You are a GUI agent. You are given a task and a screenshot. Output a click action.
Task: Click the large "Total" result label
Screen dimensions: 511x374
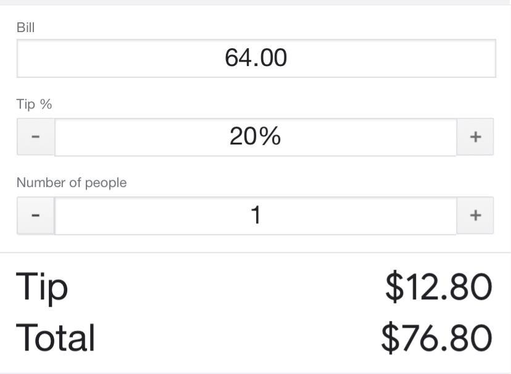[x=56, y=337]
